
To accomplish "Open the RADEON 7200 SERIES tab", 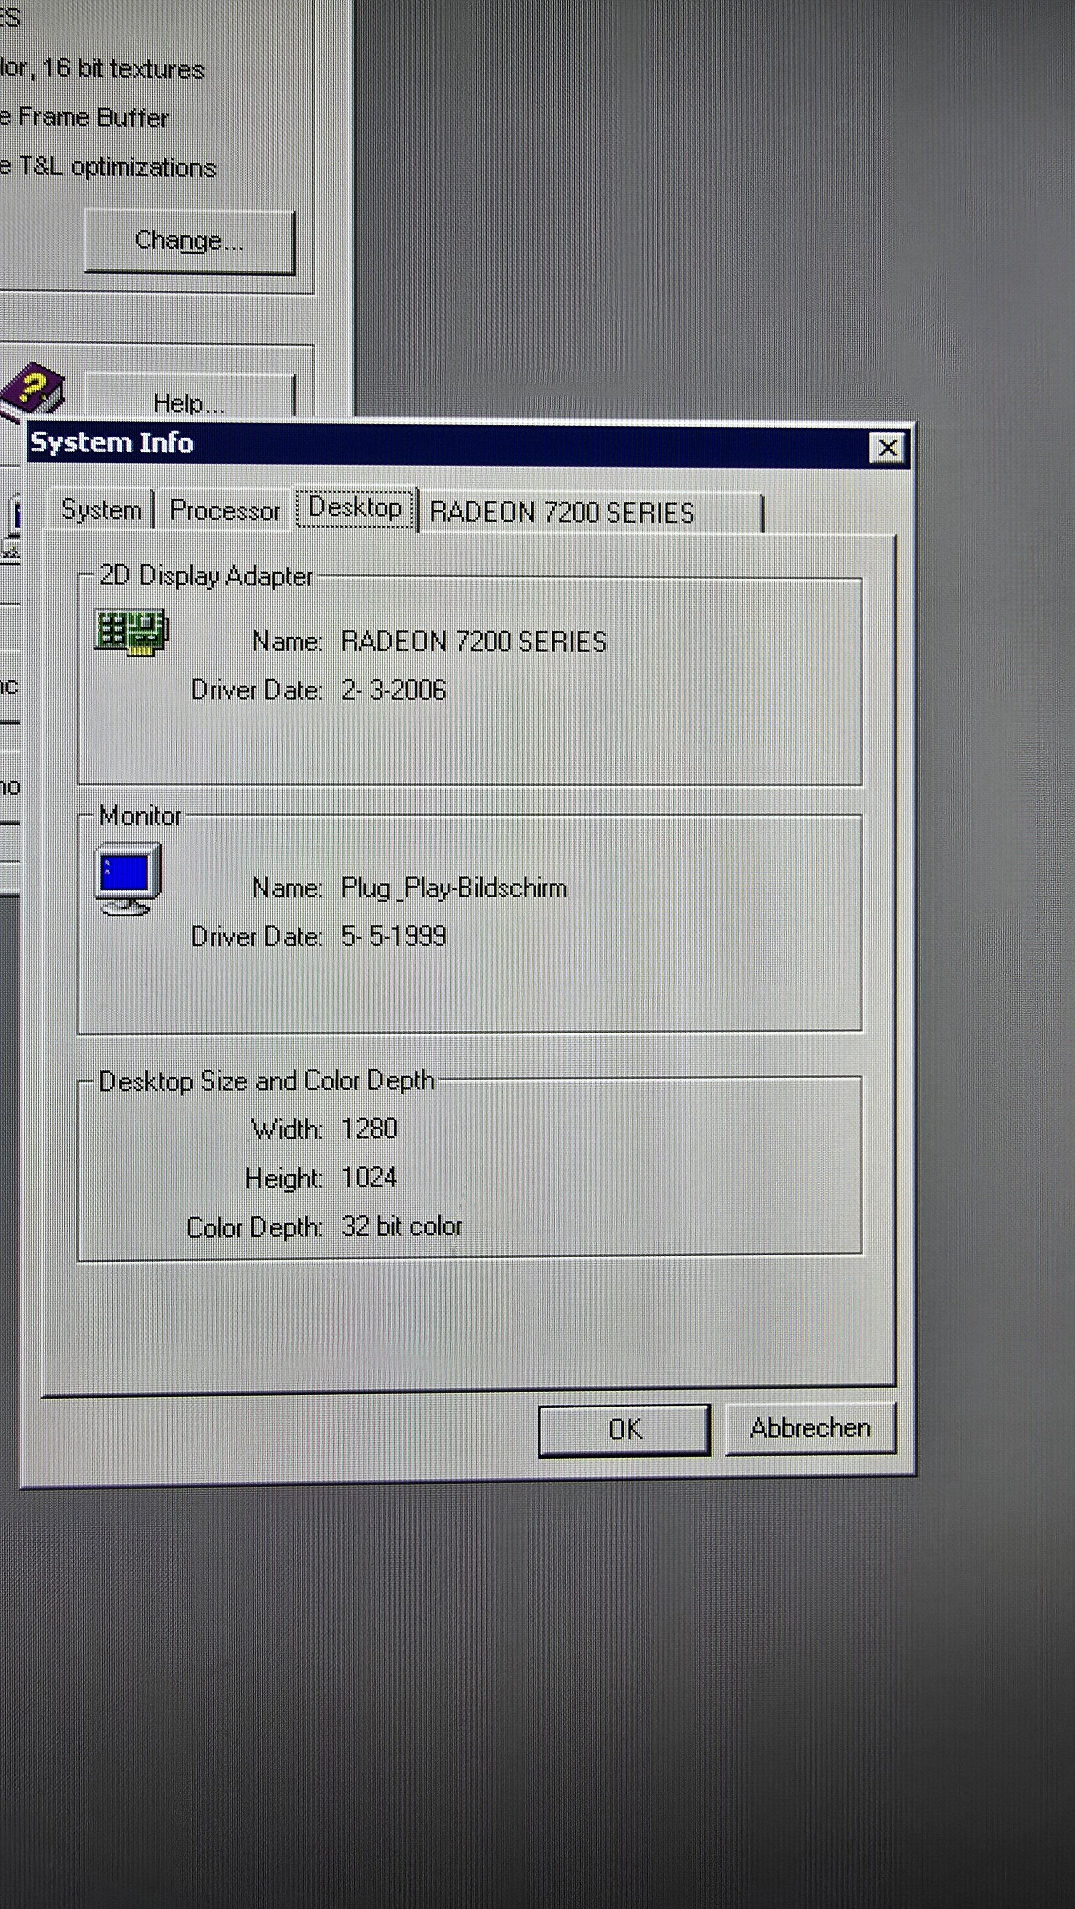I will coord(561,512).
